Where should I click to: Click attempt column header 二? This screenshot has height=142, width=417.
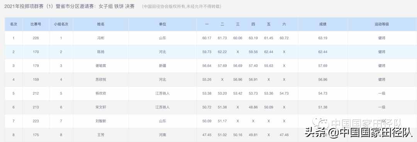click(x=222, y=24)
